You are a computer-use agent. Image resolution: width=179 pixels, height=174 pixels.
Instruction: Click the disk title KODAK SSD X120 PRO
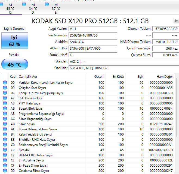pyautogui.click(x=90, y=21)
